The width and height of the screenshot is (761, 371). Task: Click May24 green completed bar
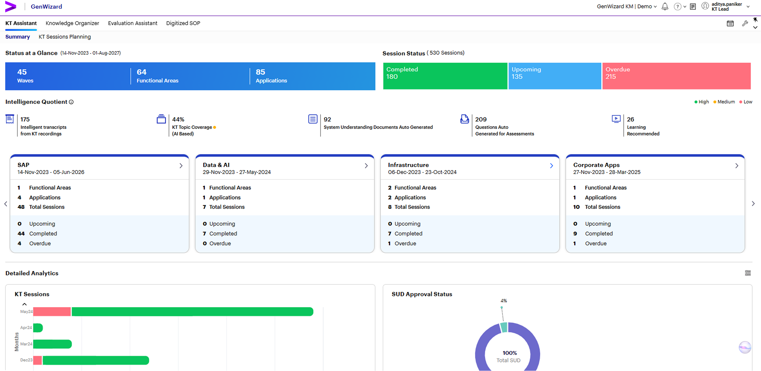click(192, 312)
